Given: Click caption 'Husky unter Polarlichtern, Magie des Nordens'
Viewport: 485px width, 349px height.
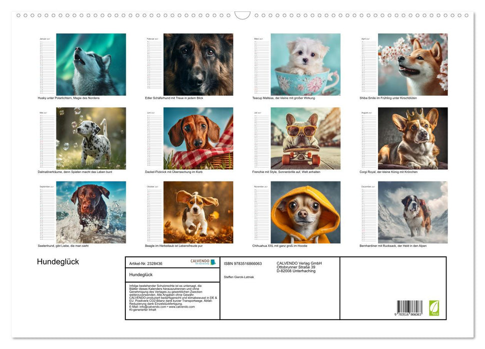Looking at the screenshot, I should [68, 98].
